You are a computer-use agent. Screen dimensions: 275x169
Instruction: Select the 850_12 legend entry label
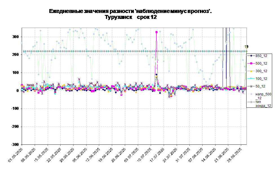tap(261, 56)
